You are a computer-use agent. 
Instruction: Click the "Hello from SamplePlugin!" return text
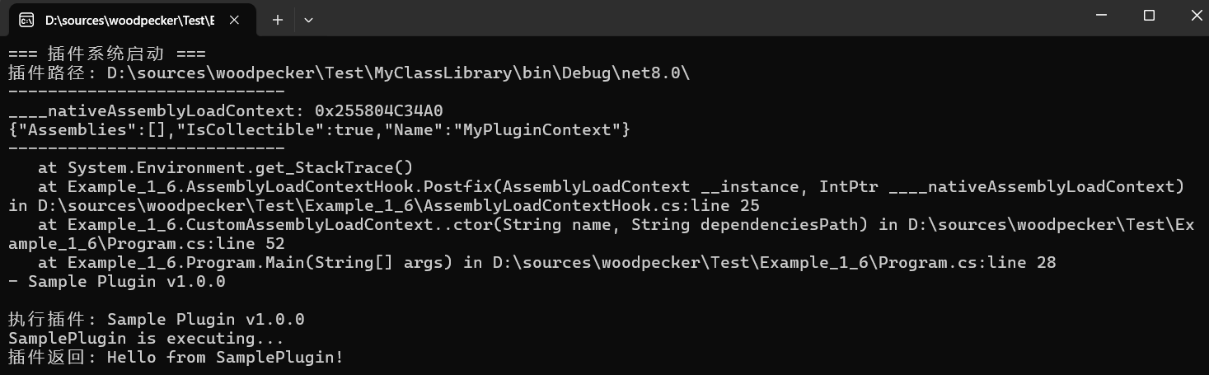click(225, 358)
